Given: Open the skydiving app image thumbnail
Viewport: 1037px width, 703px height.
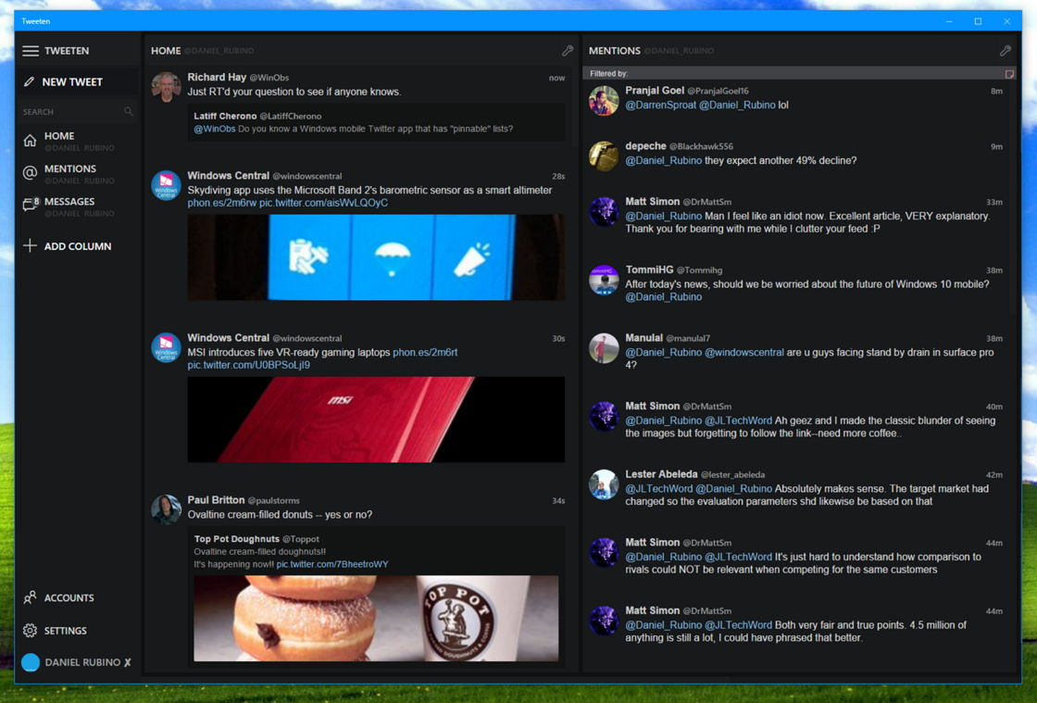Looking at the screenshot, I should coord(376,257).
